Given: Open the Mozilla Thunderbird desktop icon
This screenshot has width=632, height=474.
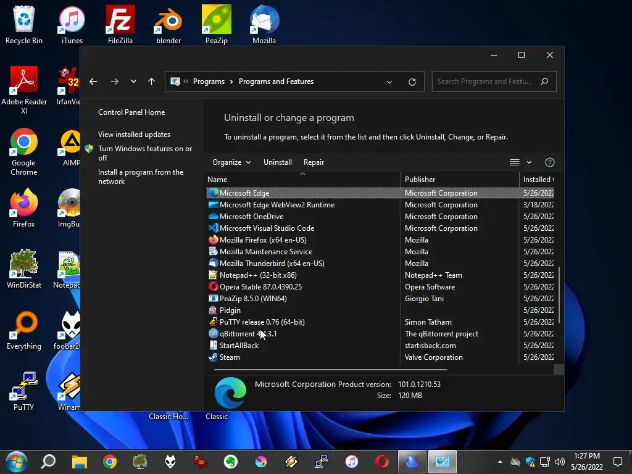Looking at the screenshot, I should [x=264, y=25].
